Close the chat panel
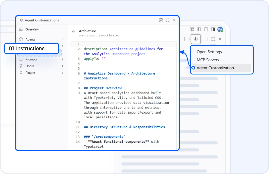The image size is (269, 174). [220, 39]
